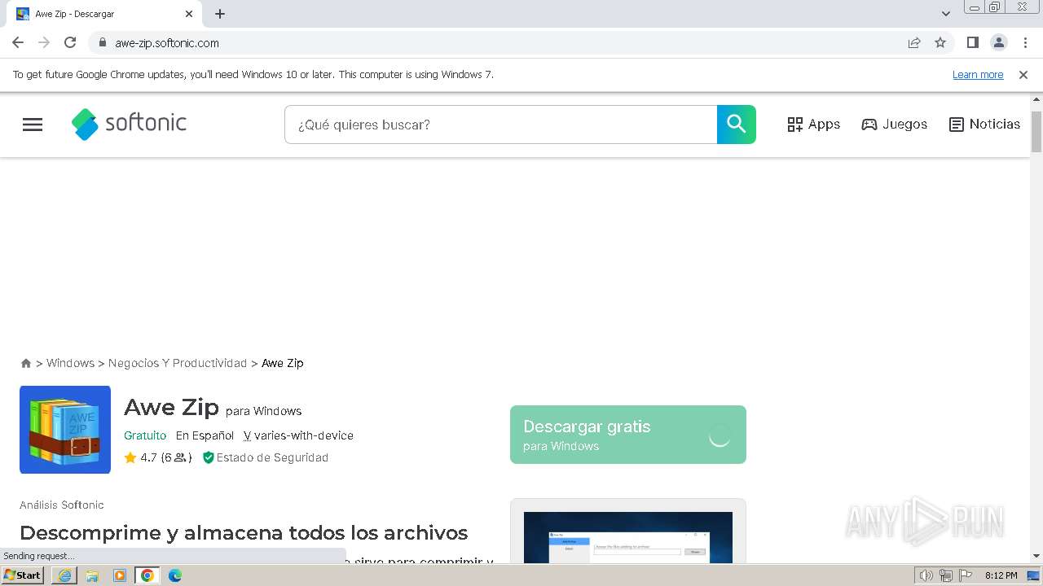1043x586 pixels.
Task: Click the Awe Zip breadcrumb text
Action: 283,363
